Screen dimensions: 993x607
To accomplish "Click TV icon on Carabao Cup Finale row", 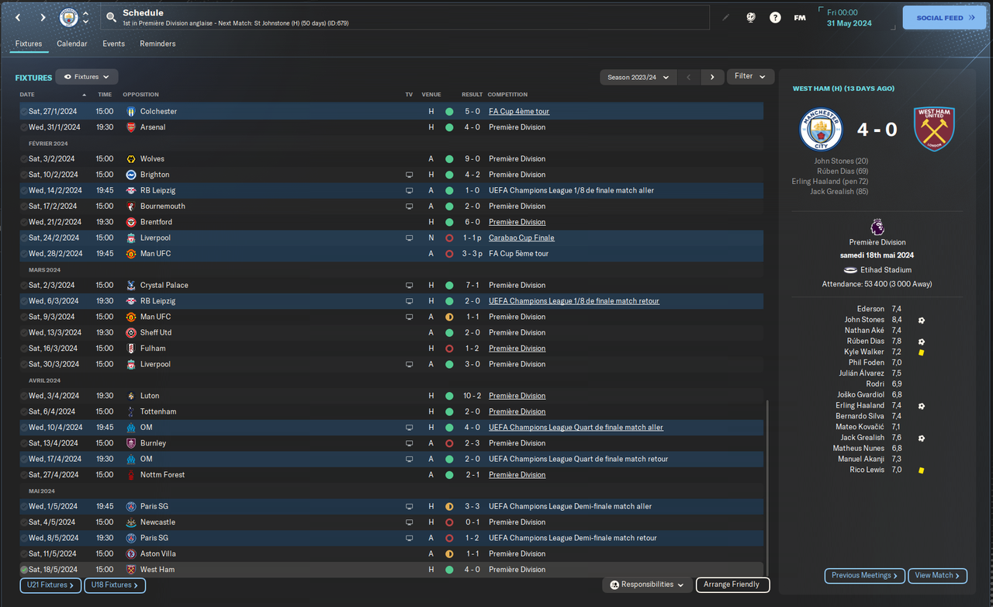I will (409, 238).
